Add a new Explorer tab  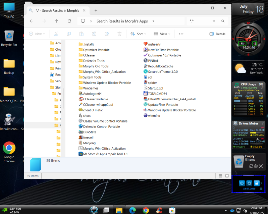[96, 11]
